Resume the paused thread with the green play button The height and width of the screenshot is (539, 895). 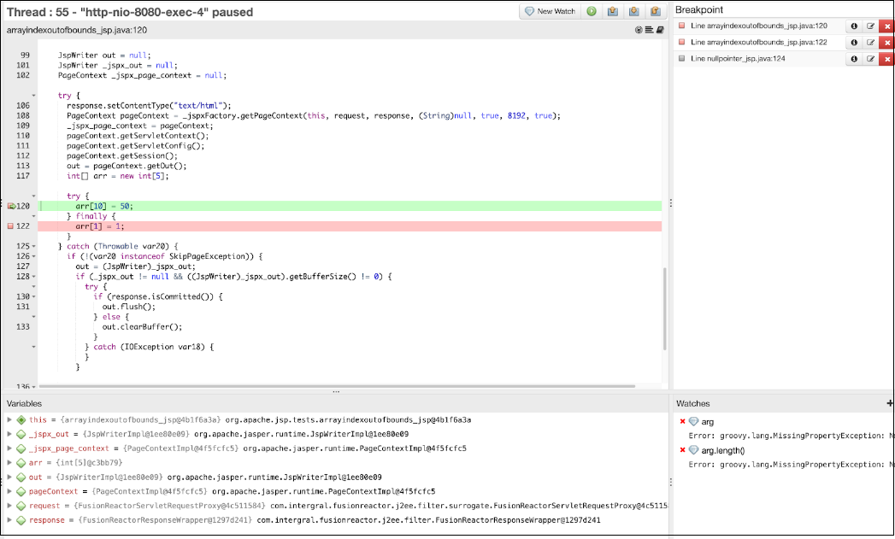click(x=592, y=11)
